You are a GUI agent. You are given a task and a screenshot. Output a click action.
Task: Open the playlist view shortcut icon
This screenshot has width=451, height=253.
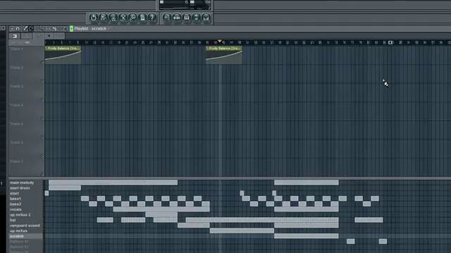point(167,18)
